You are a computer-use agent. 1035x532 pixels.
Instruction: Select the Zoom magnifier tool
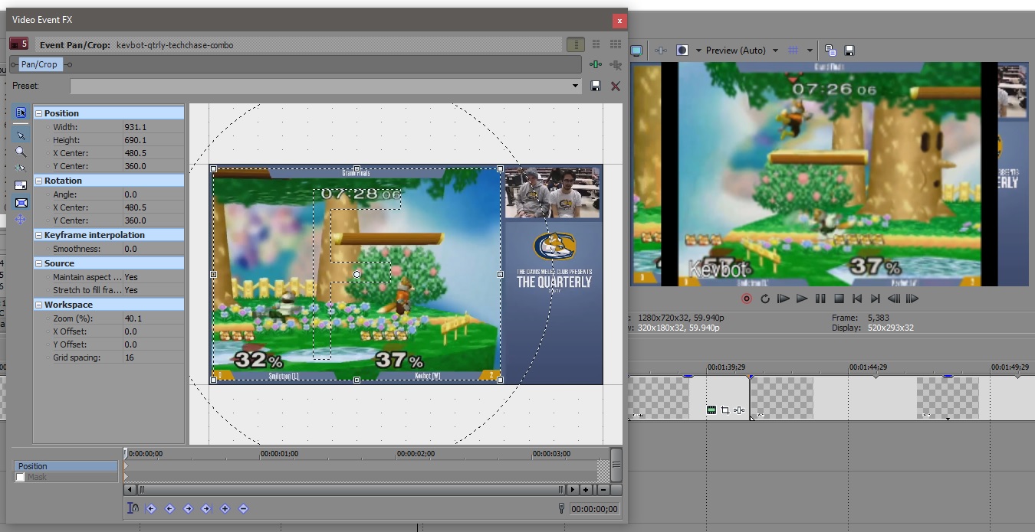click(21, 152)
